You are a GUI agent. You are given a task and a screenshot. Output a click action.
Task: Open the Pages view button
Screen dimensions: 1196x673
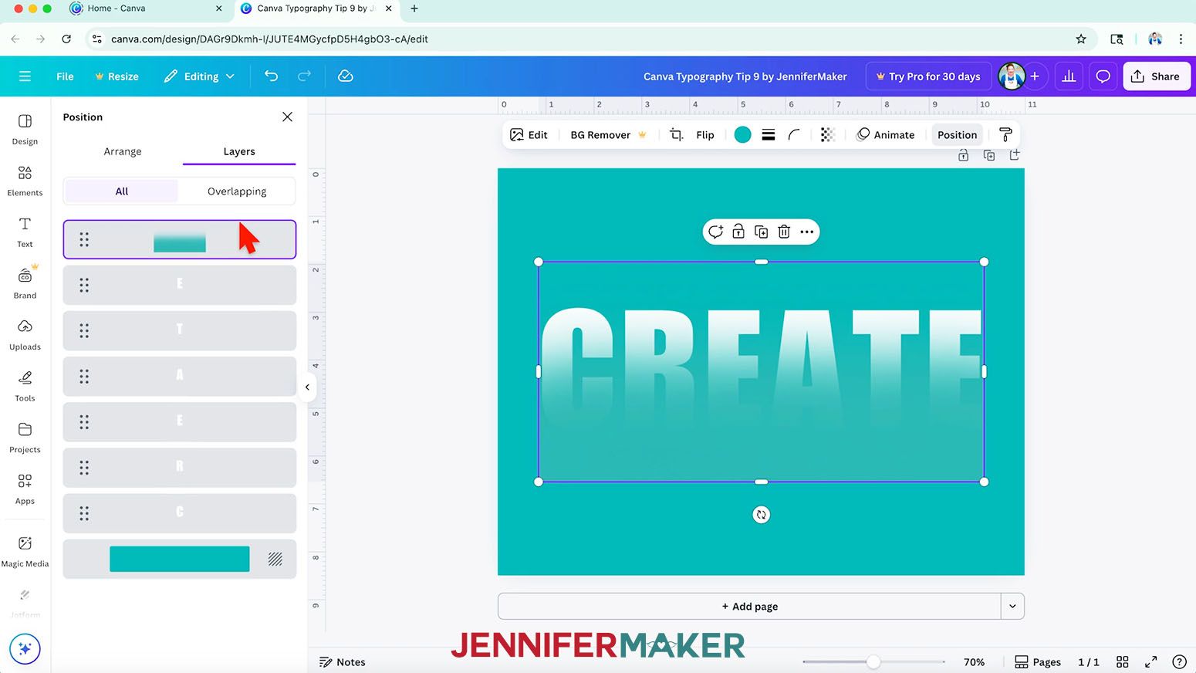1038,662
